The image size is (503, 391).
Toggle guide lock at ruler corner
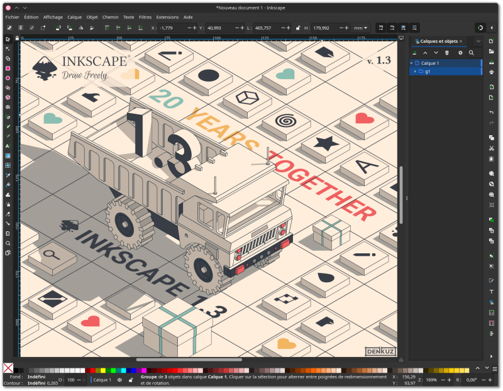point(17,38)
